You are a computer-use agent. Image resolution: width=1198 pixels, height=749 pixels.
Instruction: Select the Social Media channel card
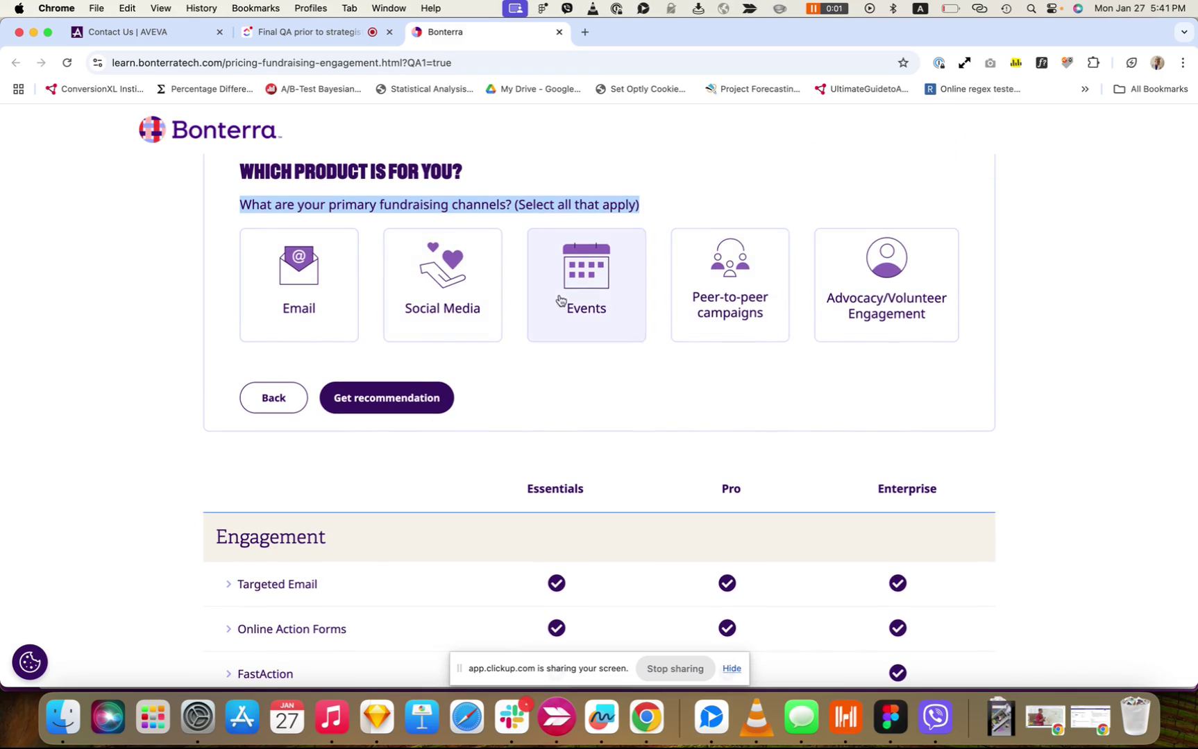tap(443, 285)
